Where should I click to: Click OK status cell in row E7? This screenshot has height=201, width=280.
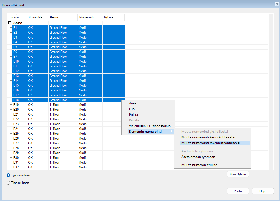coord(38,57)
